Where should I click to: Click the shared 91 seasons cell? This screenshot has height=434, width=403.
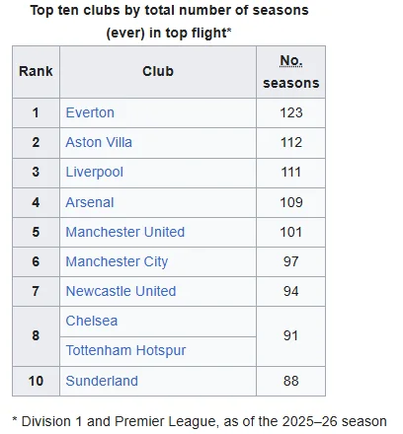(291, 336)
